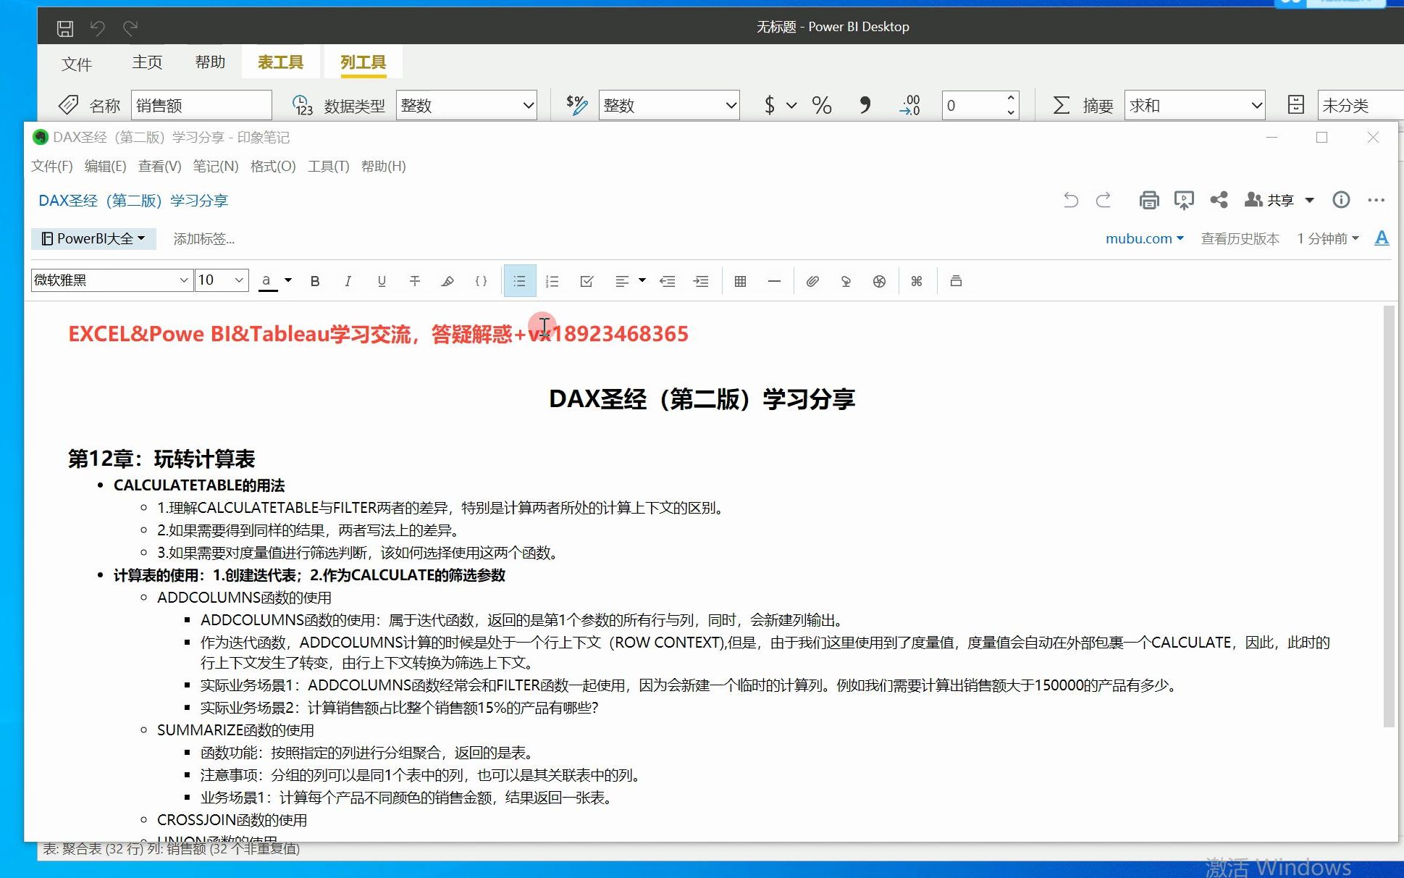
Task: Toggle bulleted list formatting
Action: click(x=520, y=281)
